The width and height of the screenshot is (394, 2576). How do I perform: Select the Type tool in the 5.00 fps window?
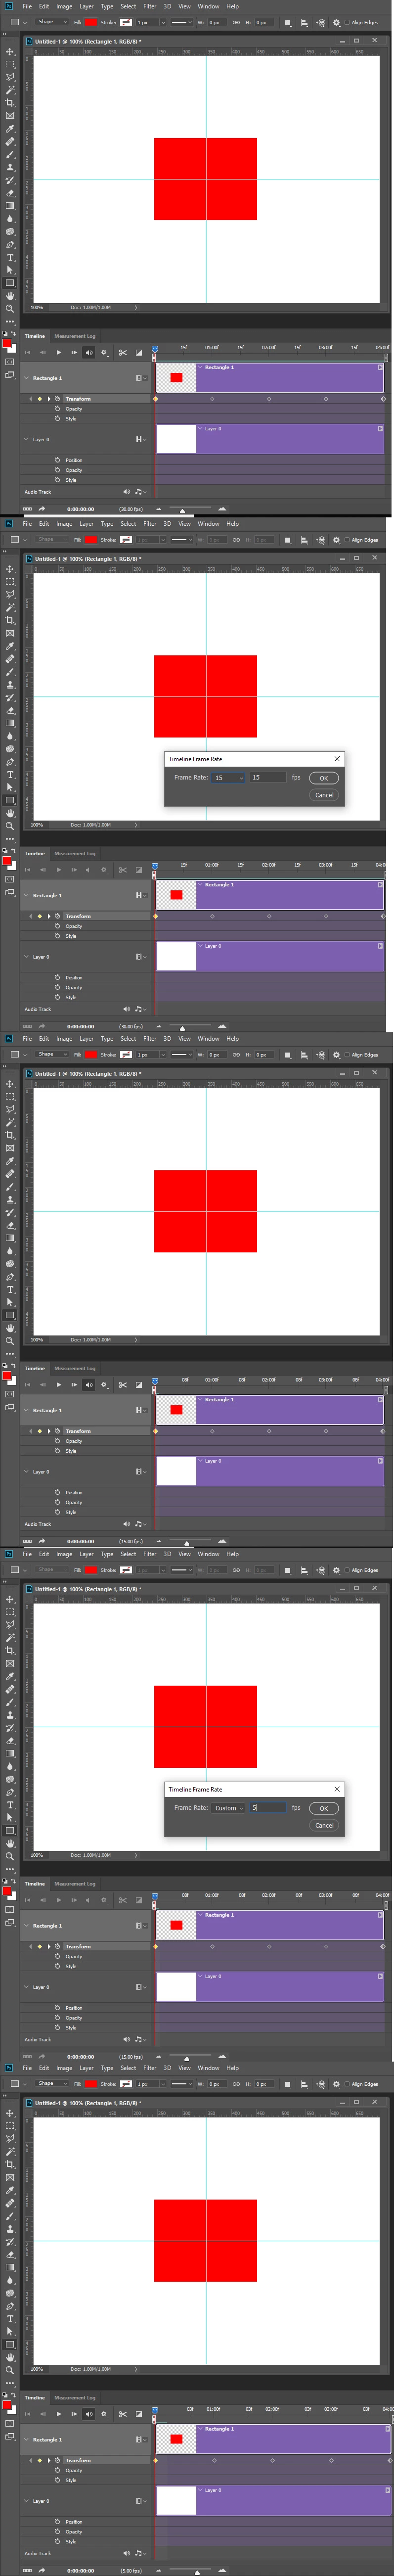[x=10, y=2319]
